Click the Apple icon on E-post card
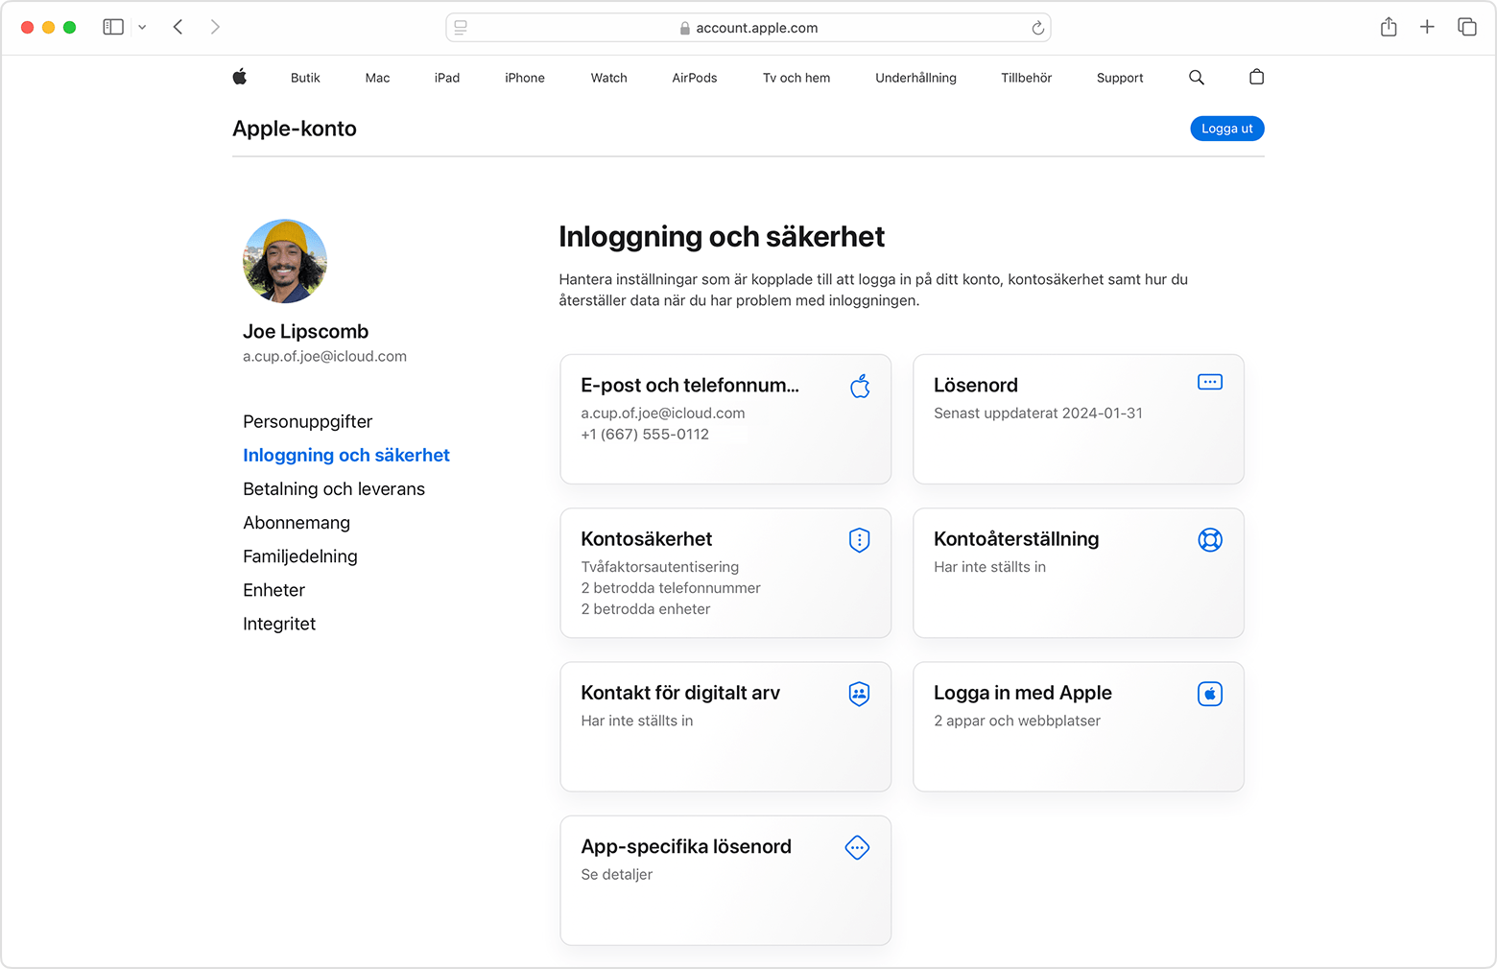This screenshot has height=969, width=1497. coord(860,386)
